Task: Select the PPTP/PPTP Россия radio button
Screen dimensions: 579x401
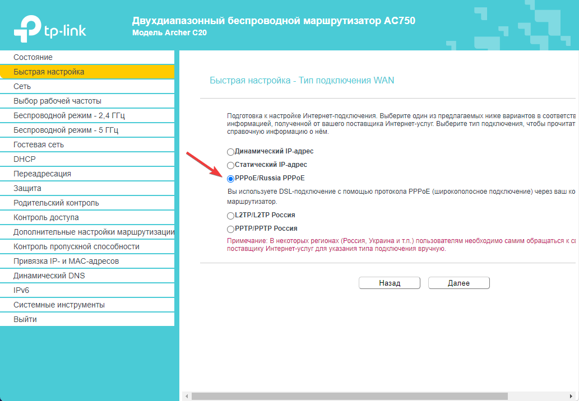Action: pos(230,229)
